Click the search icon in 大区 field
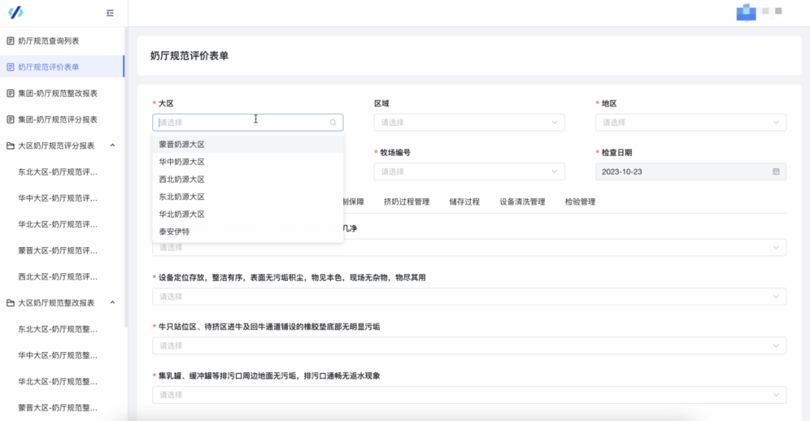The height and width of the screenshot is (421, 810). pos(333,123)
